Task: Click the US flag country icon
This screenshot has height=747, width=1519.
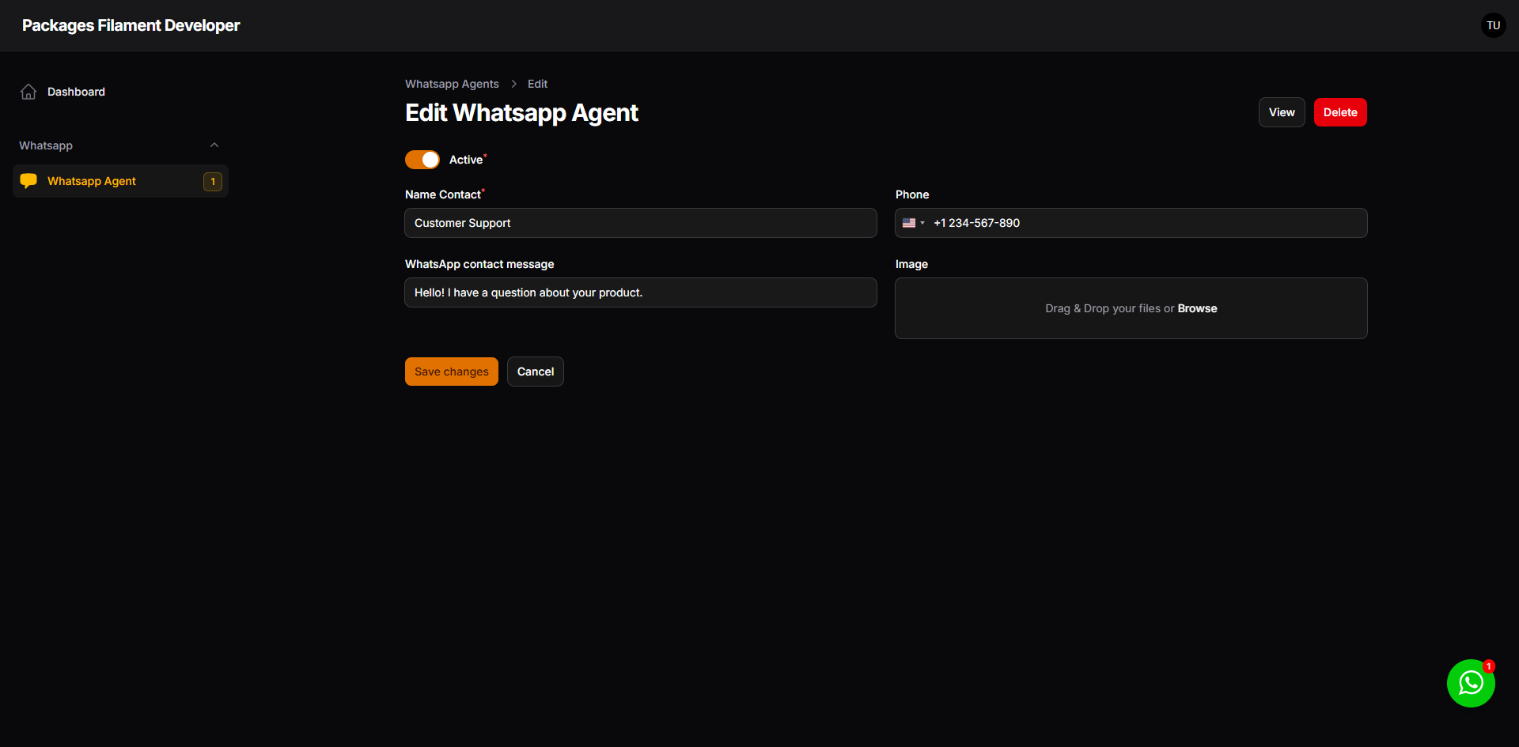Action: coord(909,223)
